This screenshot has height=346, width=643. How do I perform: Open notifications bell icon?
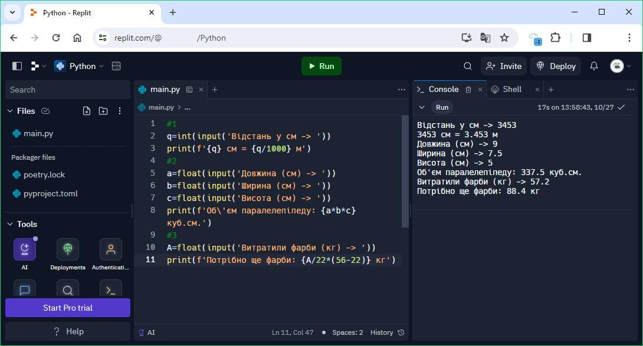coord(594,66)
